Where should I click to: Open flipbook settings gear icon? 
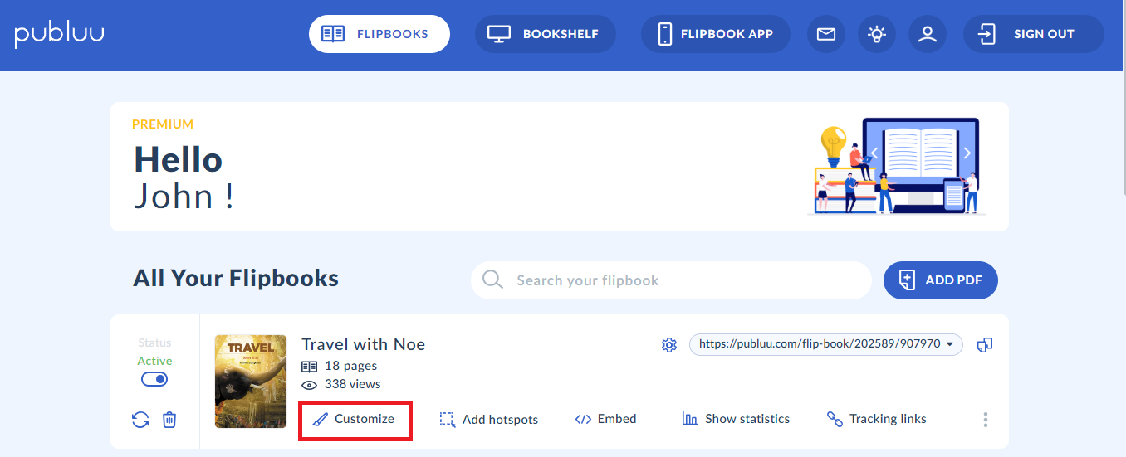(669, 344)
